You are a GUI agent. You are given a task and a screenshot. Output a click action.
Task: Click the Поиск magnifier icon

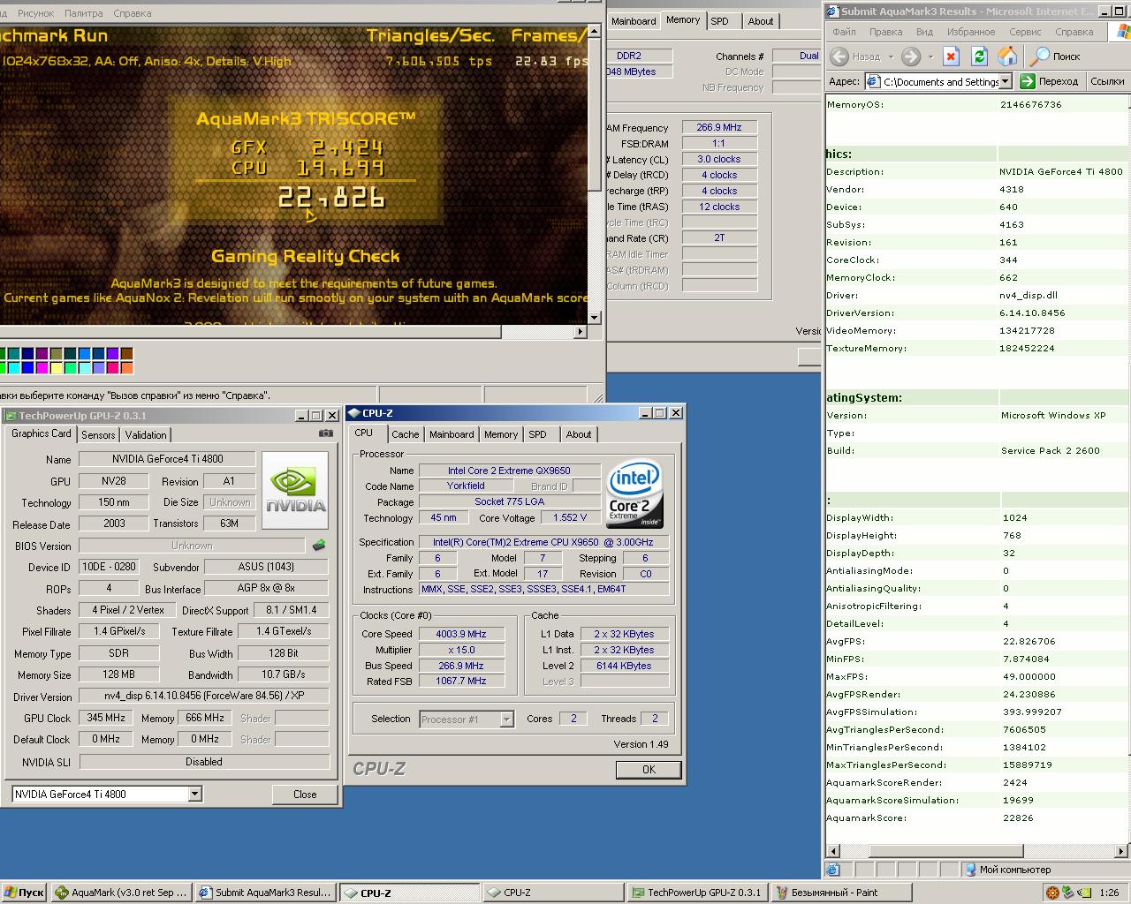point(1041,56)
